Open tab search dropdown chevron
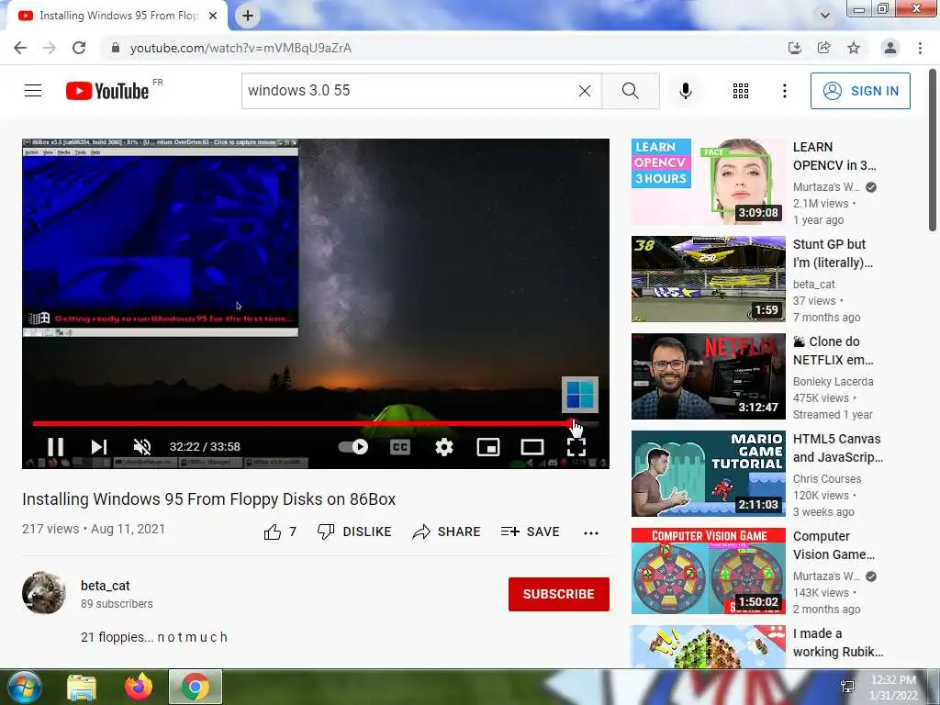The height and width of the screenshot is (705, 940). (825, 16)
